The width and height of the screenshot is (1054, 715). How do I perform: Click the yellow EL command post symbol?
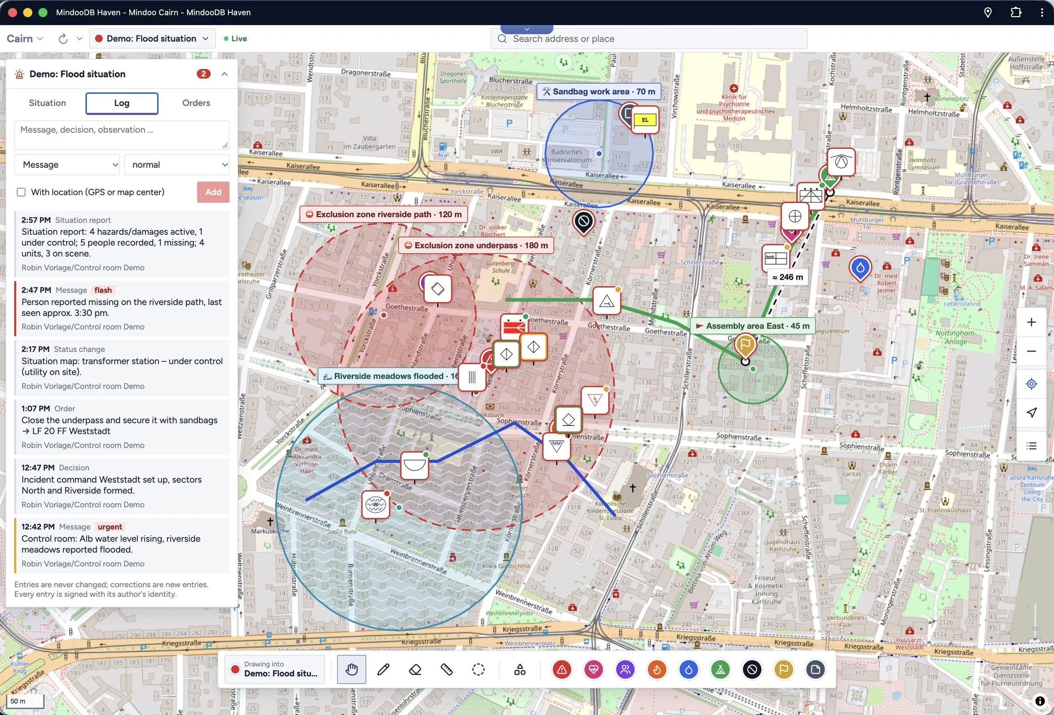click(x=644, y=120)
